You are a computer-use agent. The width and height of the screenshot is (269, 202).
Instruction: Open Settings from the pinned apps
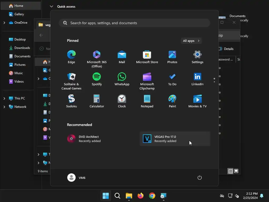(x=198, y=57)
